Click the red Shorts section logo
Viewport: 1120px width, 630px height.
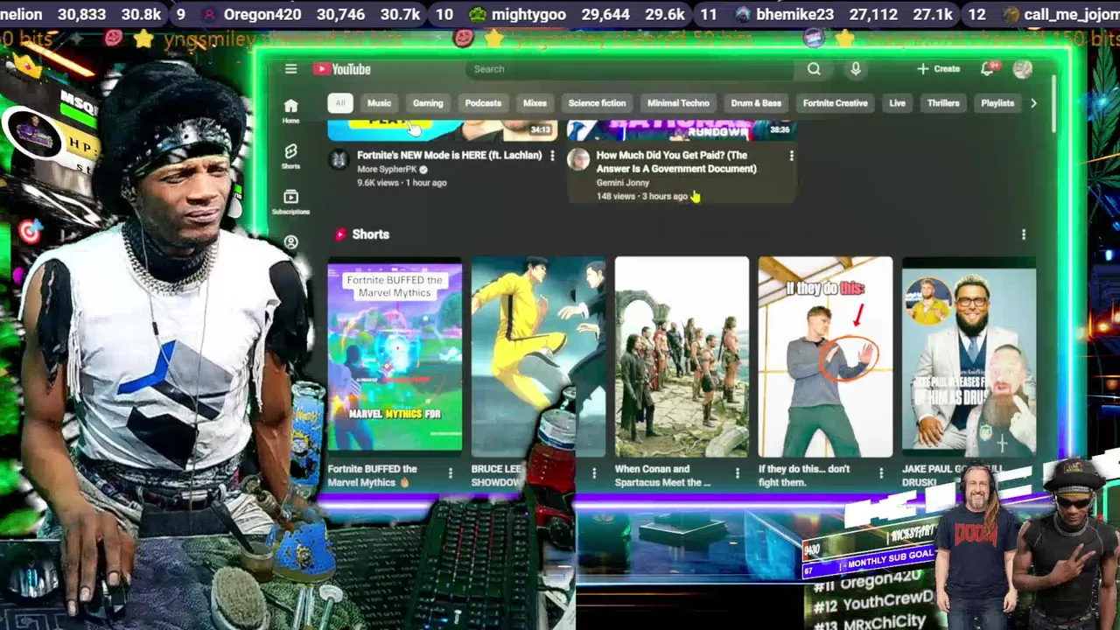339,234
